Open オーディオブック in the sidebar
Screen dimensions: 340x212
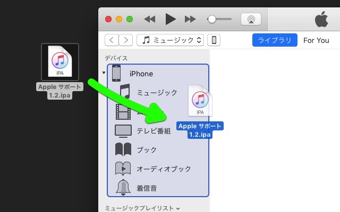click(x=164, y=169)
